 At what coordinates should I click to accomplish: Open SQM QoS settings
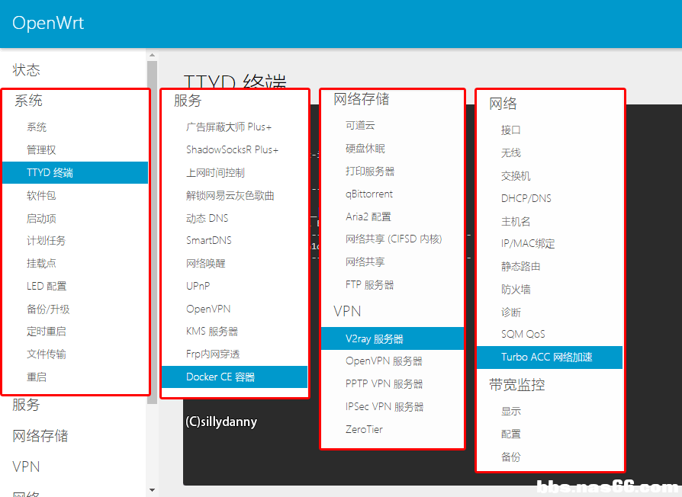point(523,334)
